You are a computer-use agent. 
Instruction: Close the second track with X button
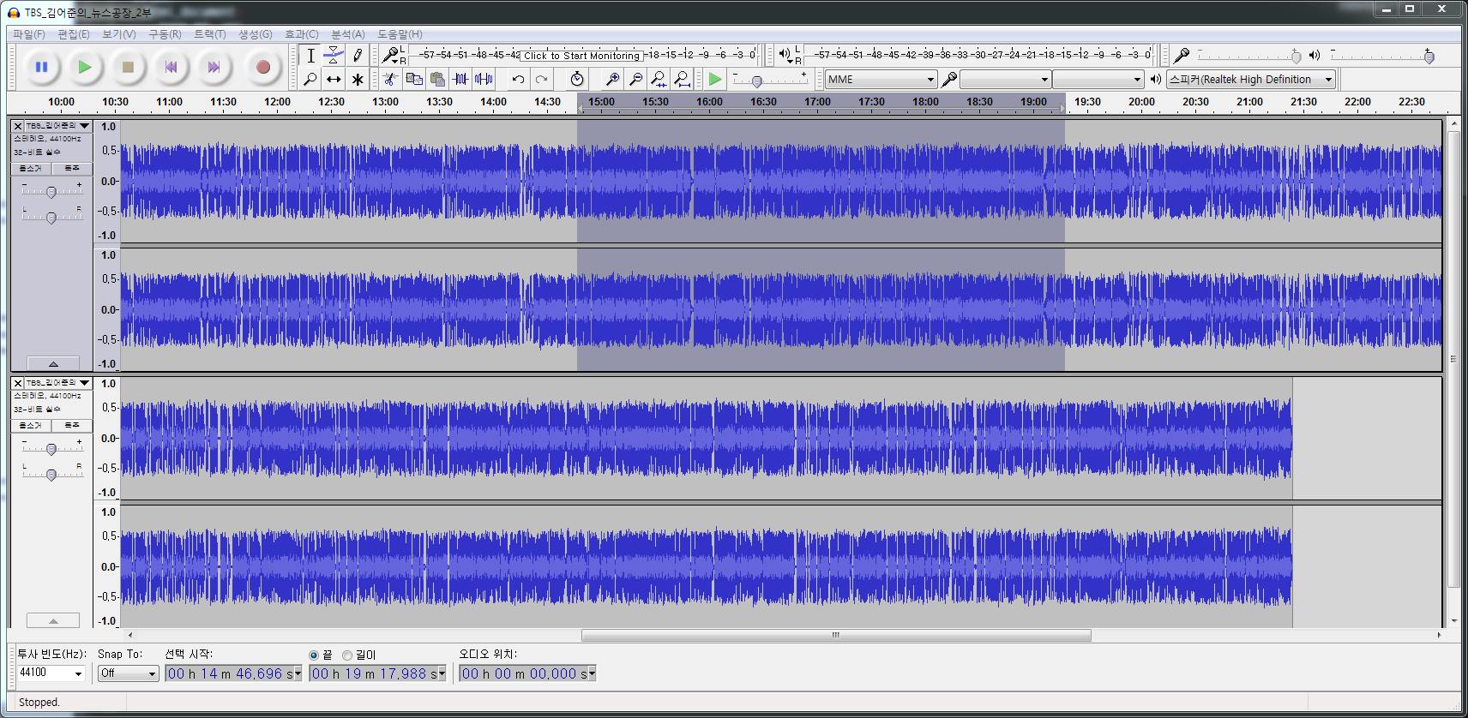18,383
